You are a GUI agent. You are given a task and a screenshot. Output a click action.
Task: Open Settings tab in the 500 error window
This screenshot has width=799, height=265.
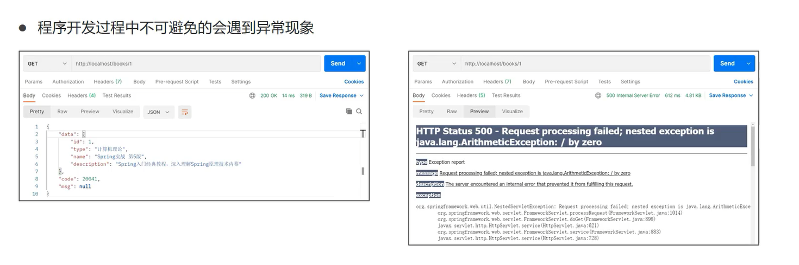(x=631, y=82)
